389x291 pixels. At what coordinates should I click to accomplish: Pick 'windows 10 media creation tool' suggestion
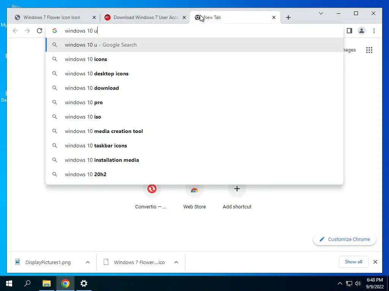195,131
